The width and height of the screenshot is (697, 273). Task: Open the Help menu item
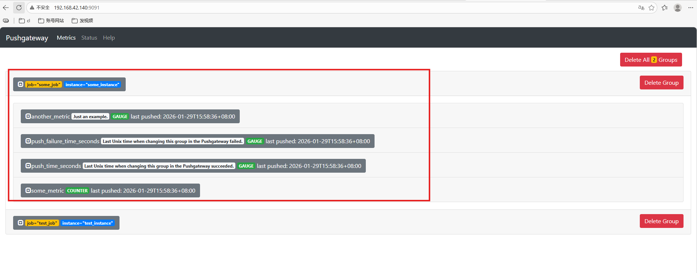[x=109, y=38]
